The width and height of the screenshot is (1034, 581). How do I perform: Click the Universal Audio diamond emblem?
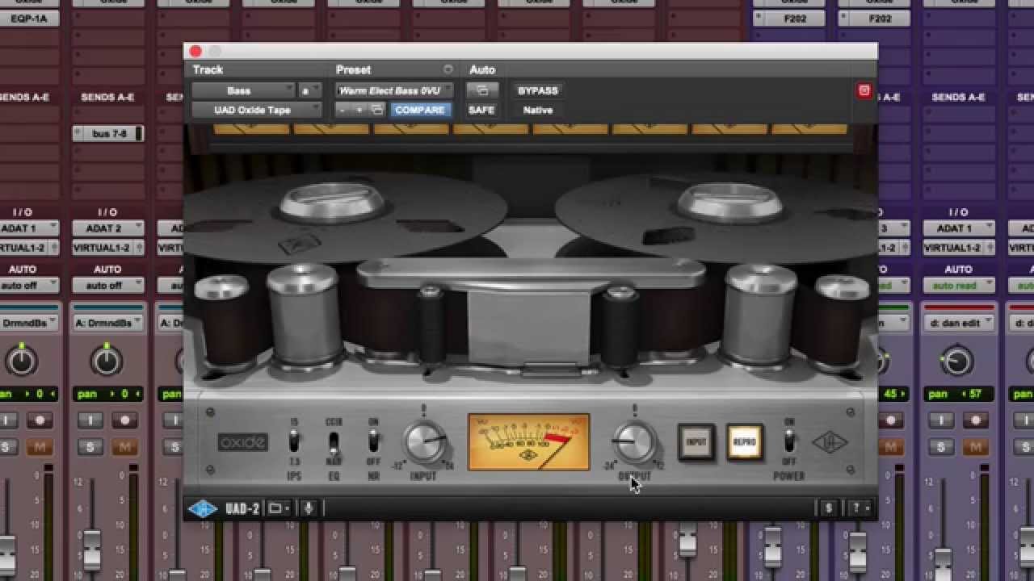830,442
